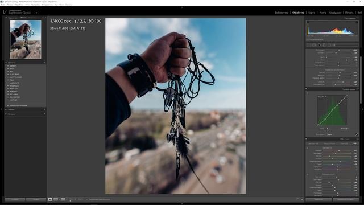
Task: Select the Crop Overlay tool
Action: (x=309, y=44)
